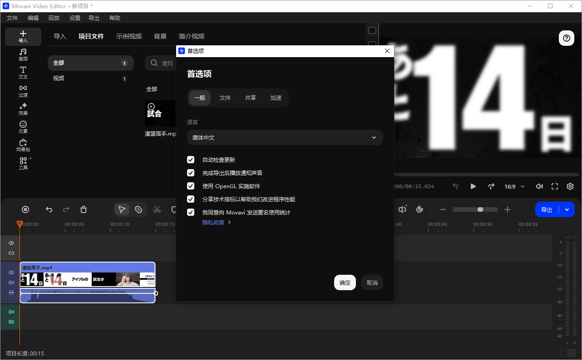
Task: Click the blue 导出 export button
Action: (x=547, y=209)
